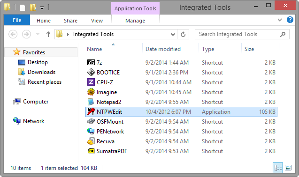Switch to Large icons view in status bar

pos(288,168)
